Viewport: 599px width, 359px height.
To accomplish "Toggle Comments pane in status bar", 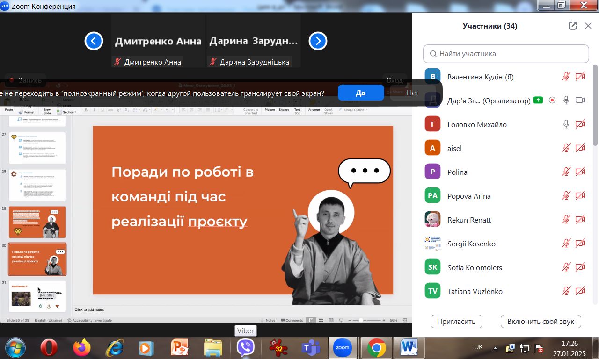I will point(292,320).
